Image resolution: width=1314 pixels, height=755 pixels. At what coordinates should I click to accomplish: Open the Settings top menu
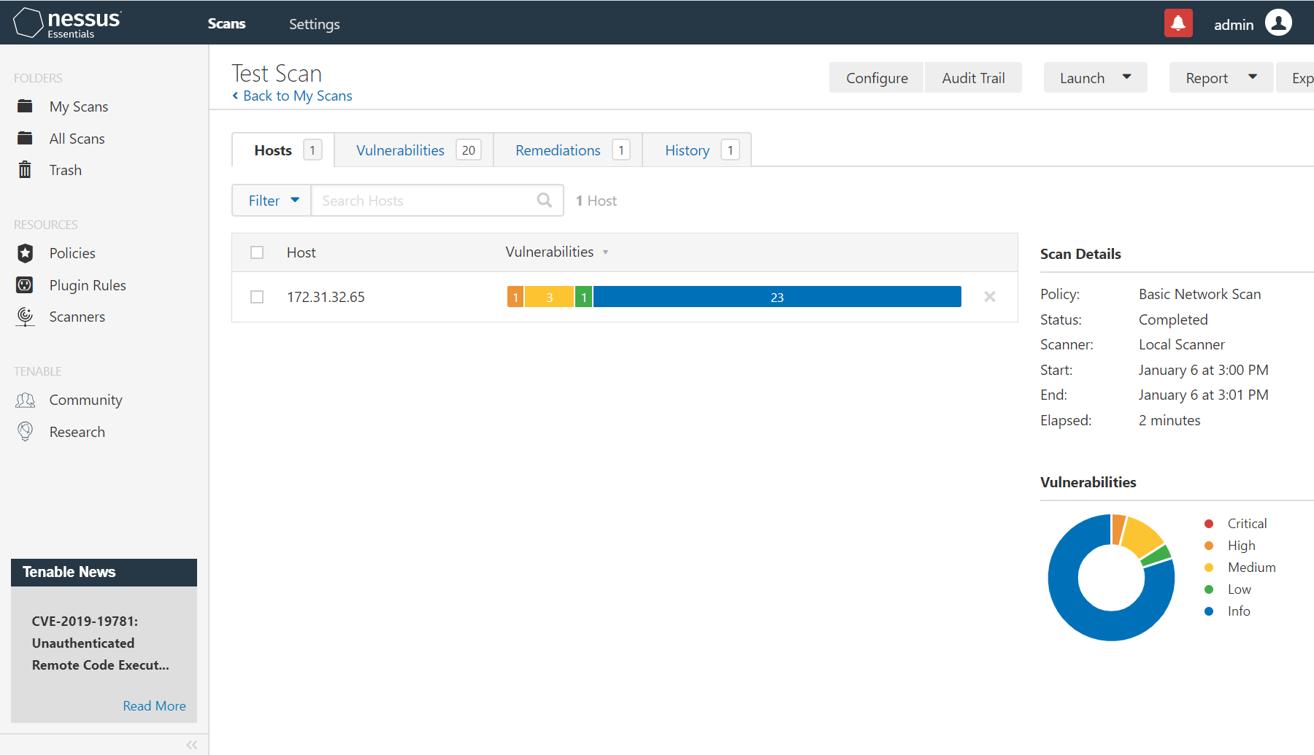coord(315,24)
